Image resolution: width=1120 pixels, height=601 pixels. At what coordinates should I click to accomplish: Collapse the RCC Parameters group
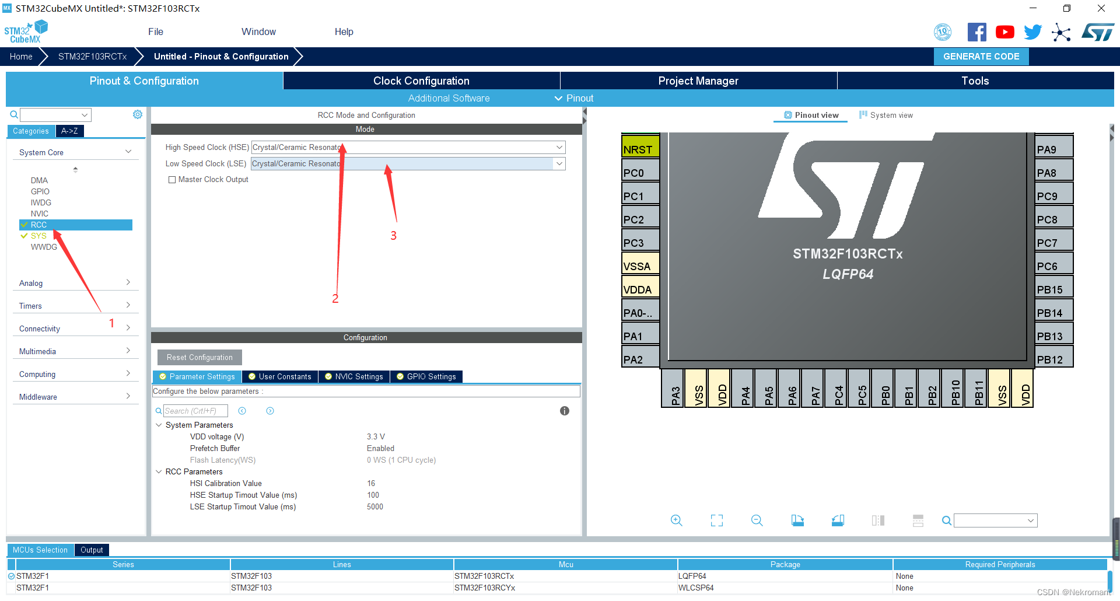coord(159,471)
